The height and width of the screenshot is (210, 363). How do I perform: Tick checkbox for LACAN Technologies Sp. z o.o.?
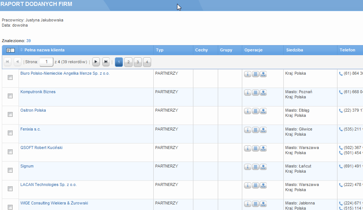(10, 189)
